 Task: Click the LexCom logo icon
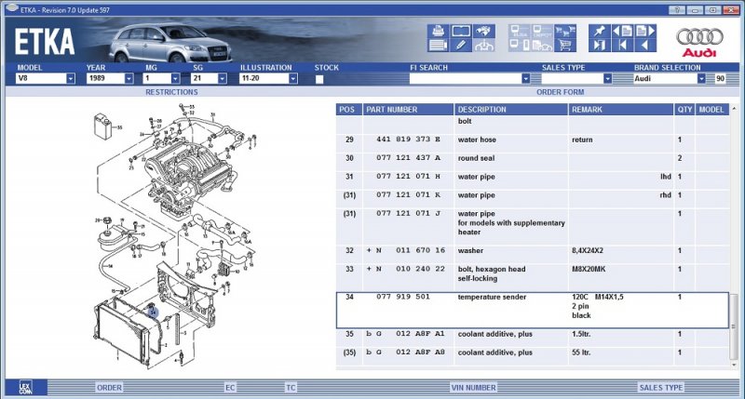pyautogui.click(x=26, y=386)
